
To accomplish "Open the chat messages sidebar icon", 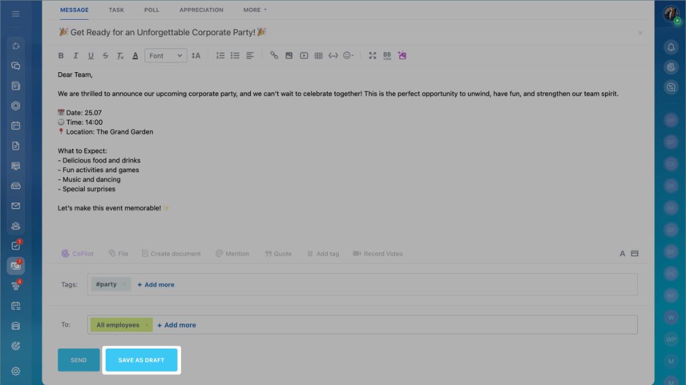I will tap(15, 66).
